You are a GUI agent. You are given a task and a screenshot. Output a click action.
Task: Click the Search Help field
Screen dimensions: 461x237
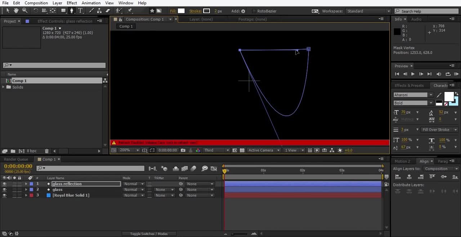[x=427, y=11]
